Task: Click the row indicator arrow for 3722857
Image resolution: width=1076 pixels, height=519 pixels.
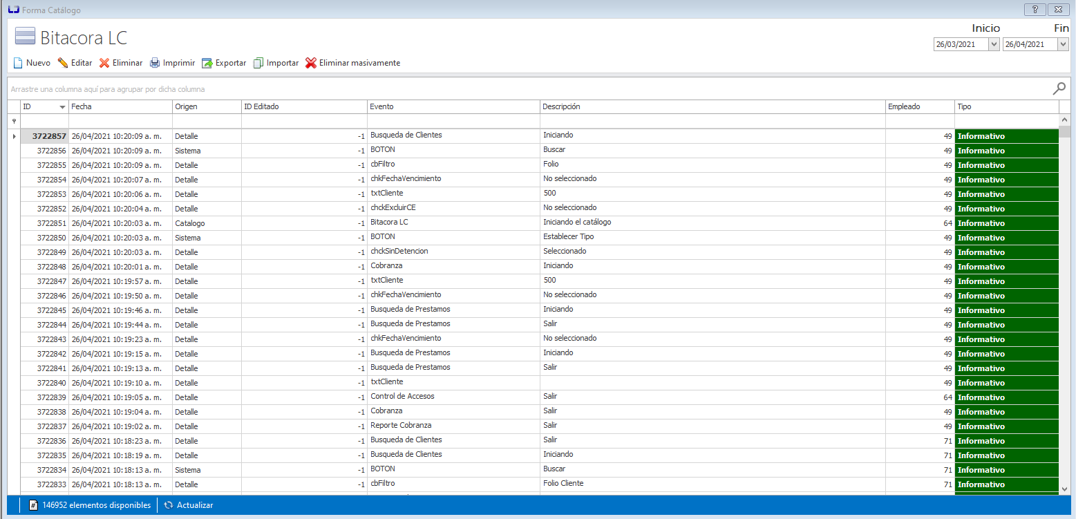Action: pos(14,136)
